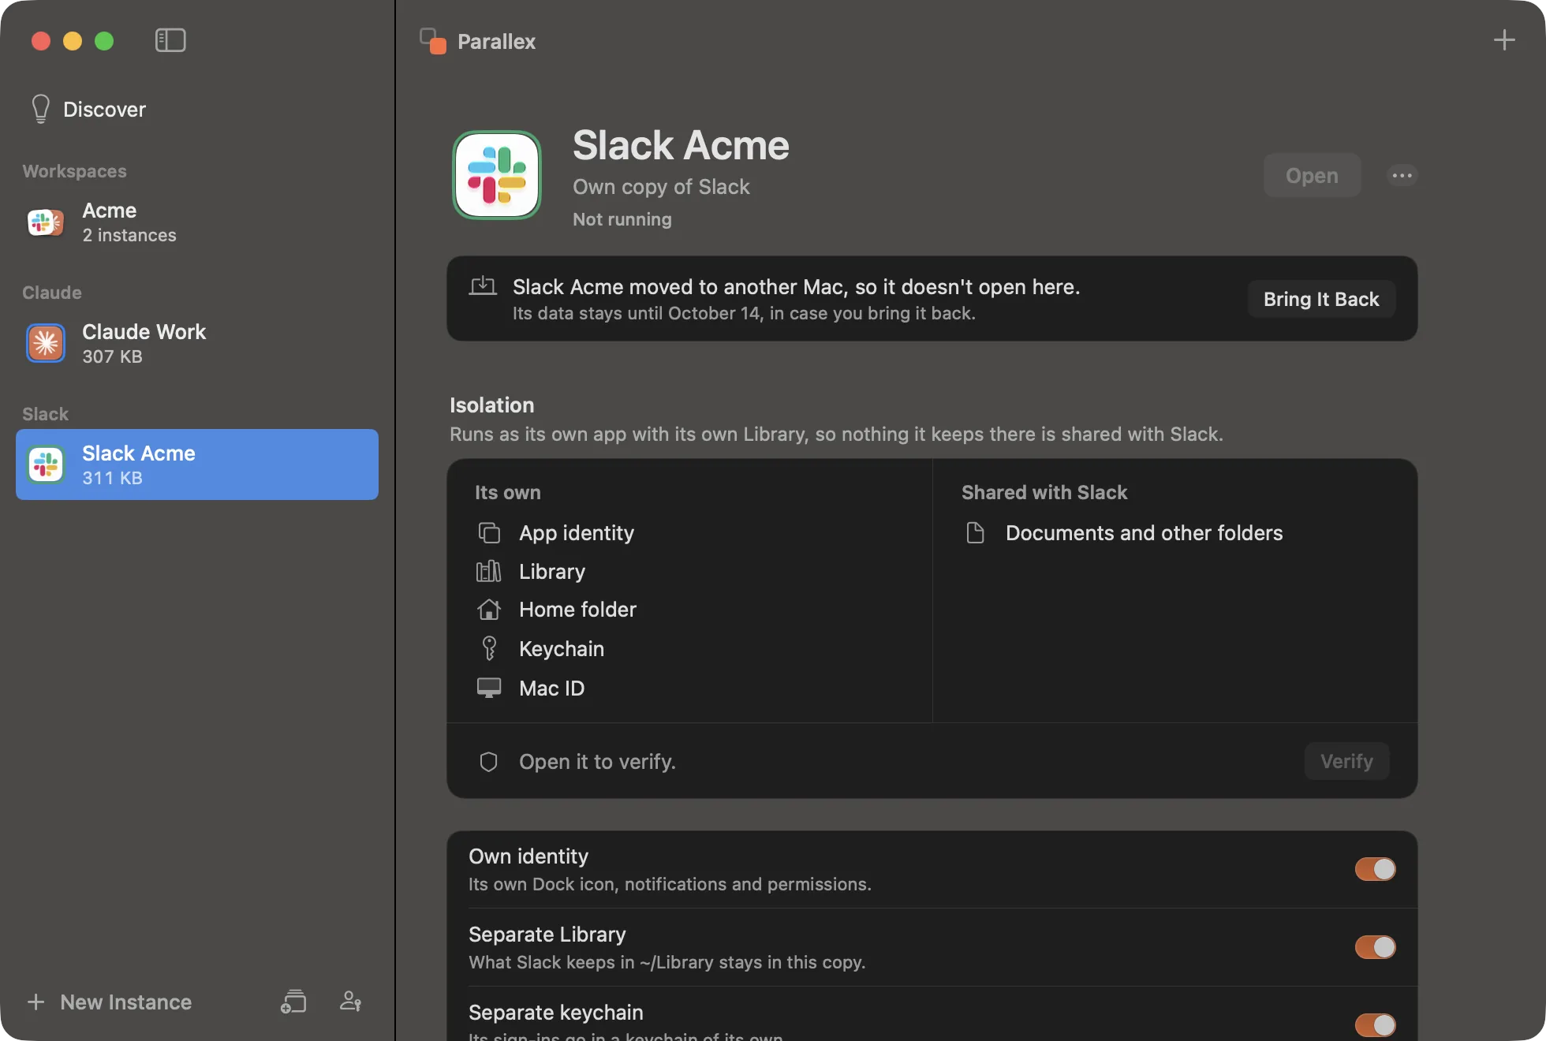Image resolution: width=1546 pixels, height=1041 pixels.
Task: Click the Workspaces section label
Action: click(74, 171)
